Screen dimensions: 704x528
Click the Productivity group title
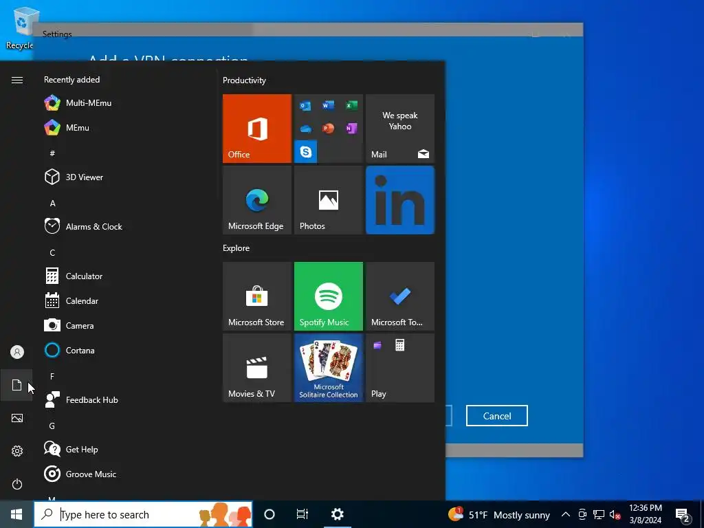tap(244, 80)
